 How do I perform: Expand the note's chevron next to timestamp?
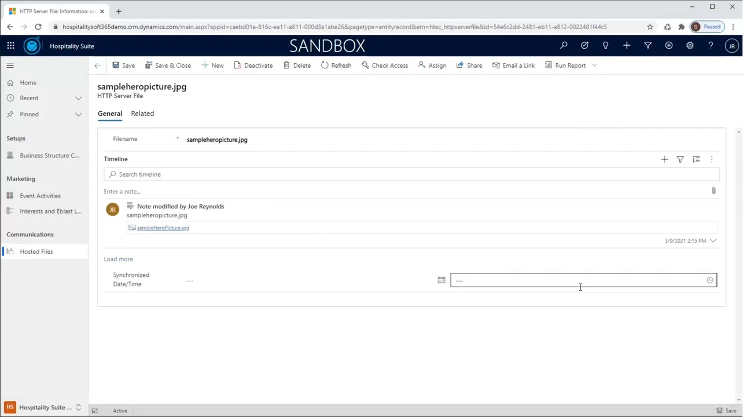pos(713,240)
